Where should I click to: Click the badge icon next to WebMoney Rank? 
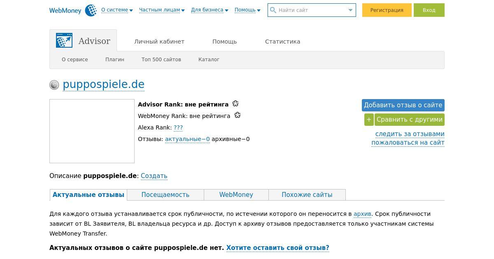(x=238, y=115)
